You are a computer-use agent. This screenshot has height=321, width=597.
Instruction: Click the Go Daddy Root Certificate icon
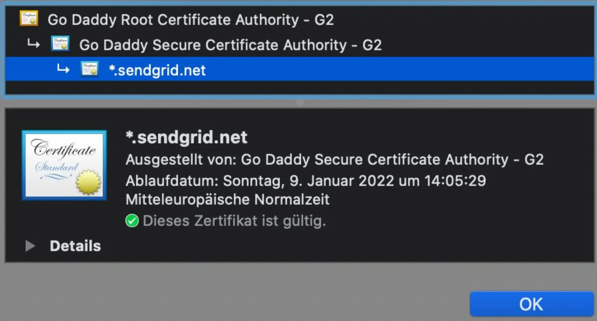pos(29,19)
